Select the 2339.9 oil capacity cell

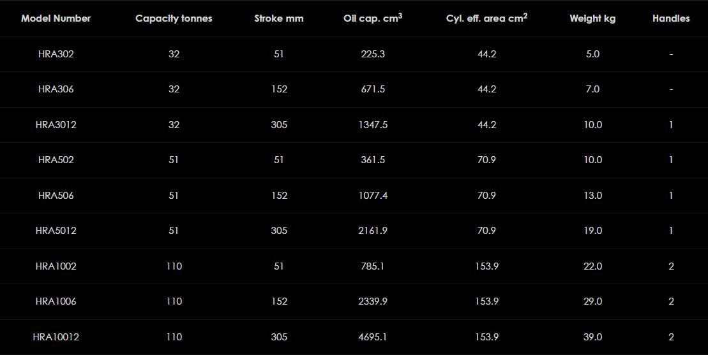(373, 301)
